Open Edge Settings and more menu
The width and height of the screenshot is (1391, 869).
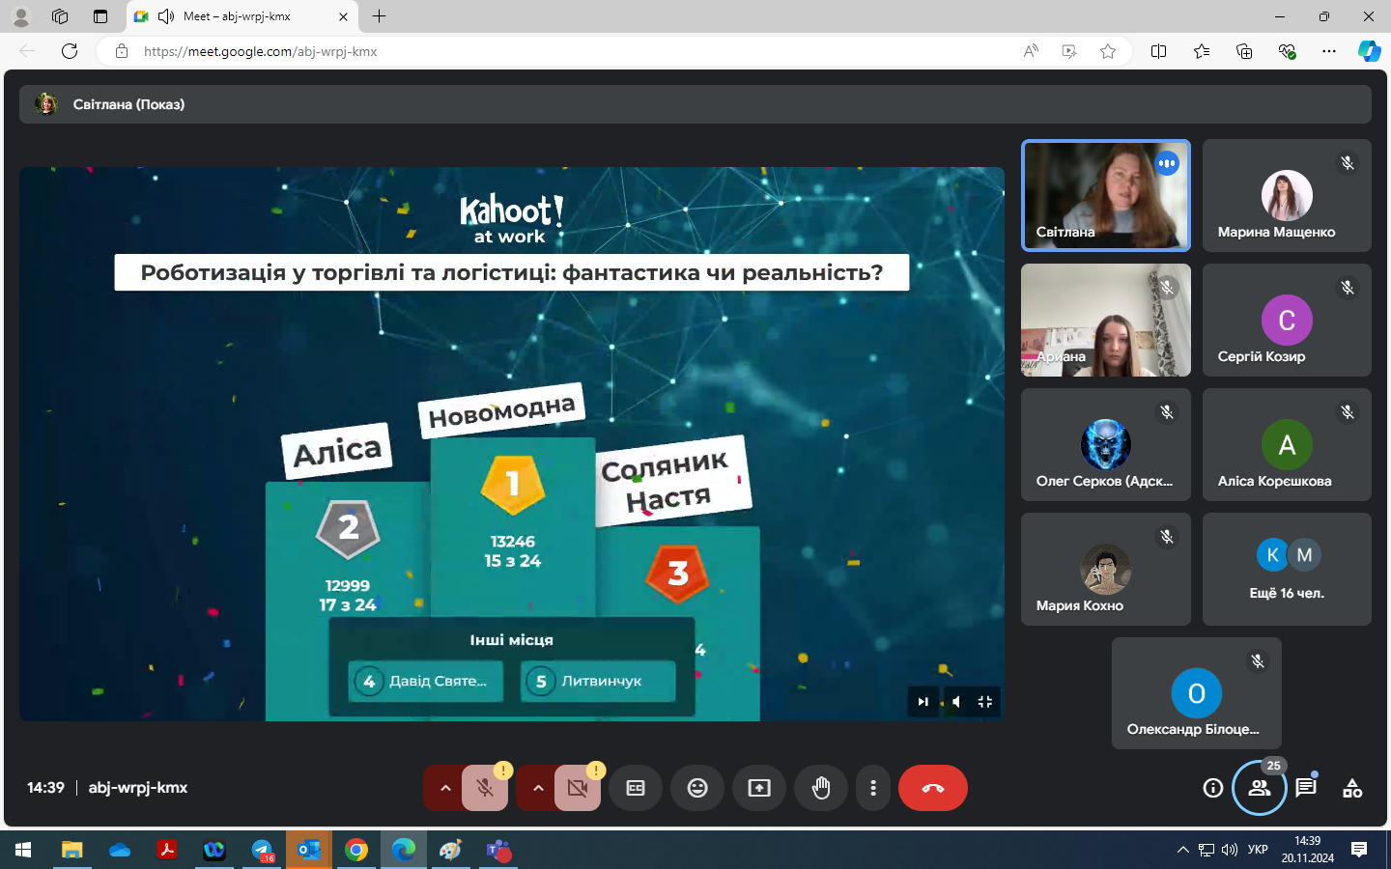(x=1329, y=51)
